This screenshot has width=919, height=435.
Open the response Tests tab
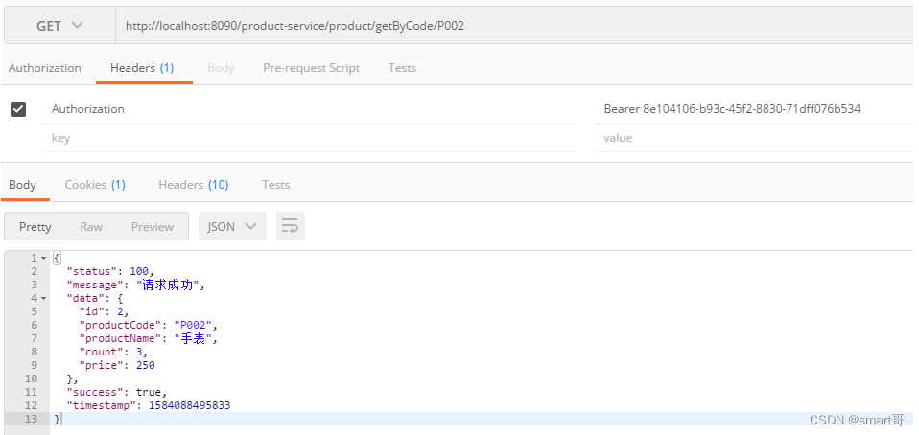275,185
